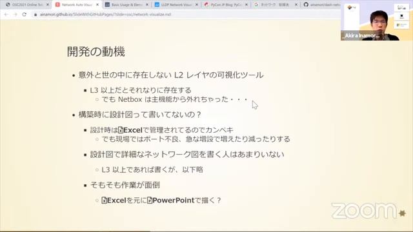Viewport: 413px width, 232px height.
Task: Click the PowerPoint icon before PowerPointで描く
Action: point(150,200)
